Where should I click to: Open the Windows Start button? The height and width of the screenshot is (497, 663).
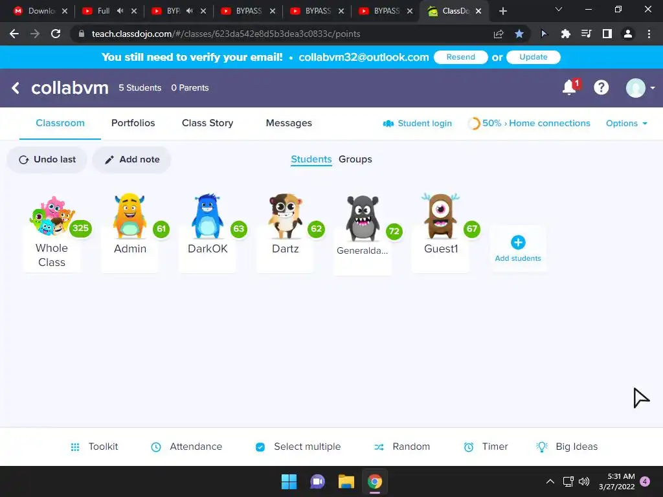289,481
